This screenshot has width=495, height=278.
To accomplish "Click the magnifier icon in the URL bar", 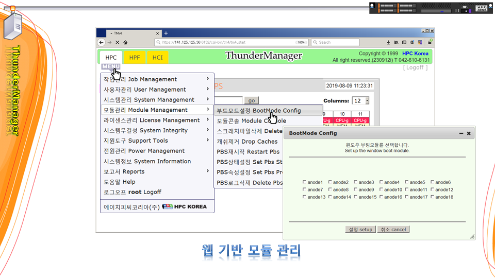I will (158, 42).
